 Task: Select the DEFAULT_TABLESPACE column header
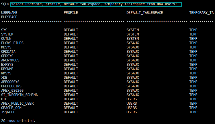coord(145,13)
